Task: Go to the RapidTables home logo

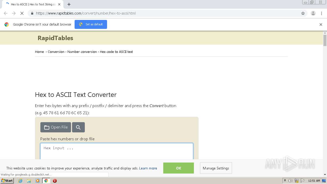Action: 55,38
